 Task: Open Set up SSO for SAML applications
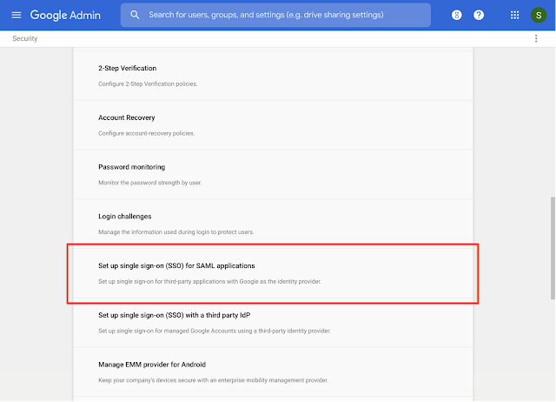(273, 273)
